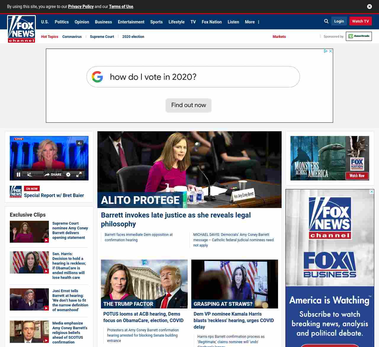Click Find out now in the ad
The width and height of the screenshot is (379, 347).
click(188, 105)
